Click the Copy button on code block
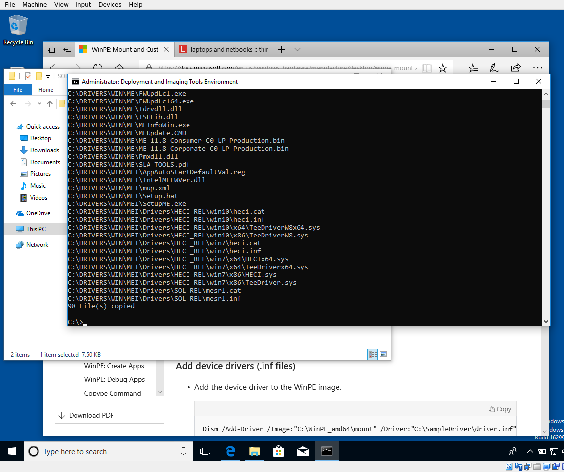564x472 pixels. [x=500, y=409]
